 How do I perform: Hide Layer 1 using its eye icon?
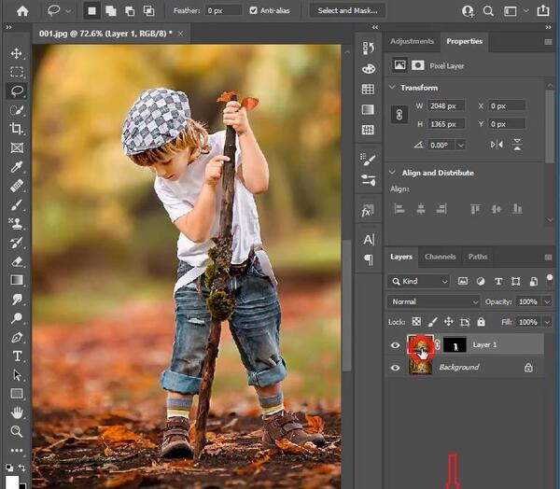click(x=395, y=345)
